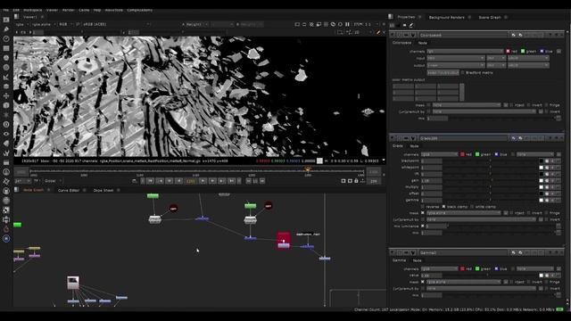Open the Channel nodes toolbar menu
This screenshot has height=321, width=571.
(6, 48)
